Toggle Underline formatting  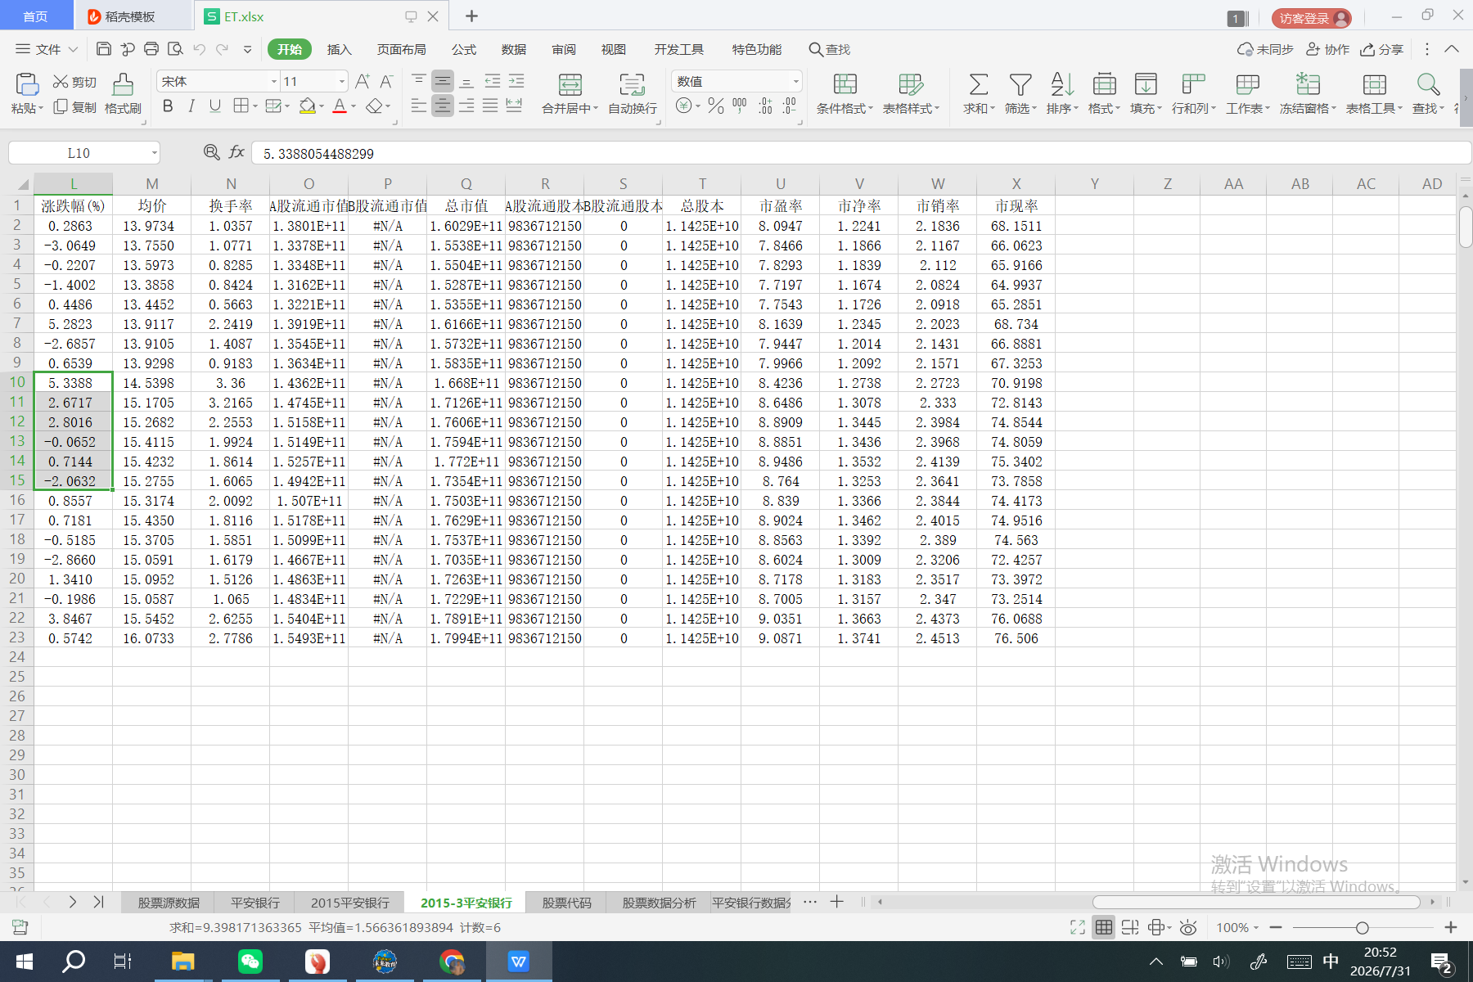point(215,106)
